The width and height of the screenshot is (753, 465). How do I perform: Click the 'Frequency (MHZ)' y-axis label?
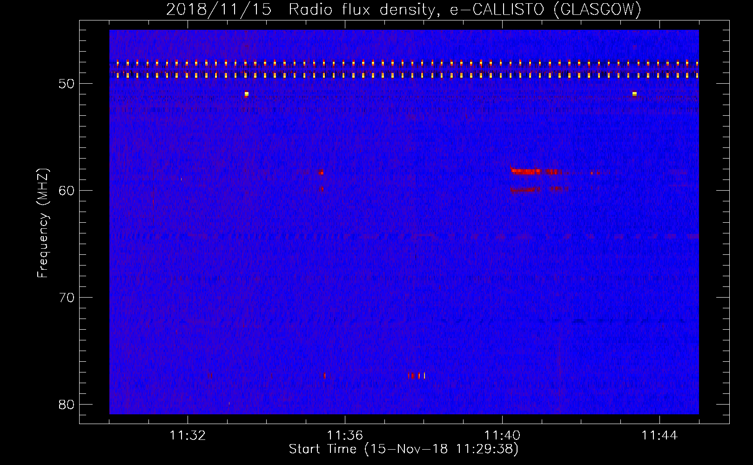coord(43,223)
